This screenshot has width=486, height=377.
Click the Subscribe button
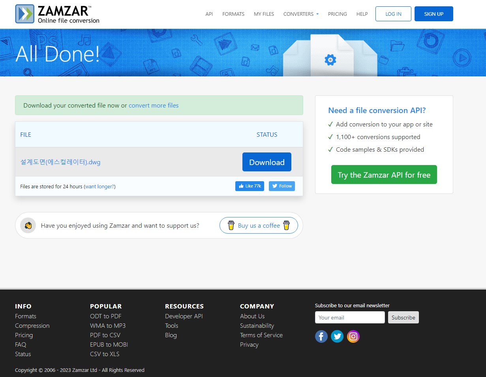click(403, 317)
